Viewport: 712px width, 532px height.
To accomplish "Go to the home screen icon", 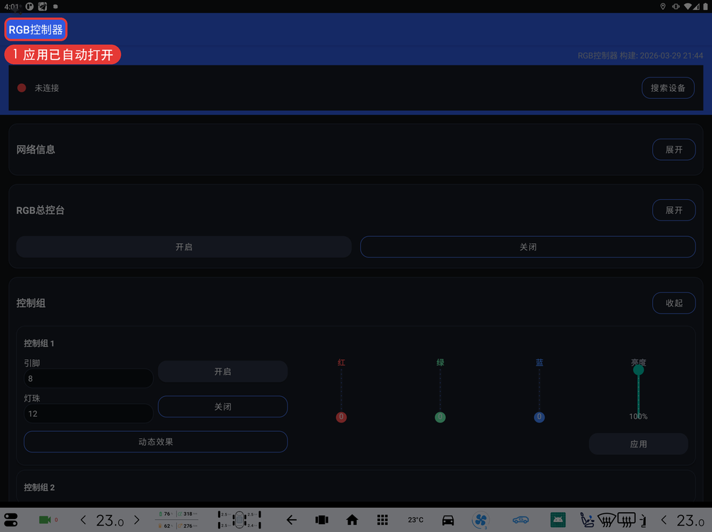I will 352,520.
